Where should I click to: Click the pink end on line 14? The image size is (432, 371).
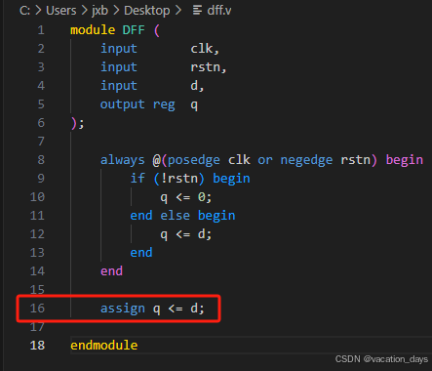pyautogui.click(x=111, y=271)
